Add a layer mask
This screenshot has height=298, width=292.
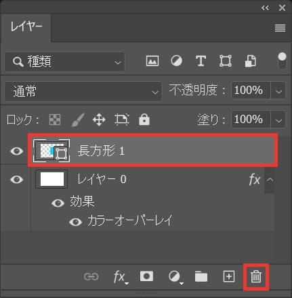(146, 276)
